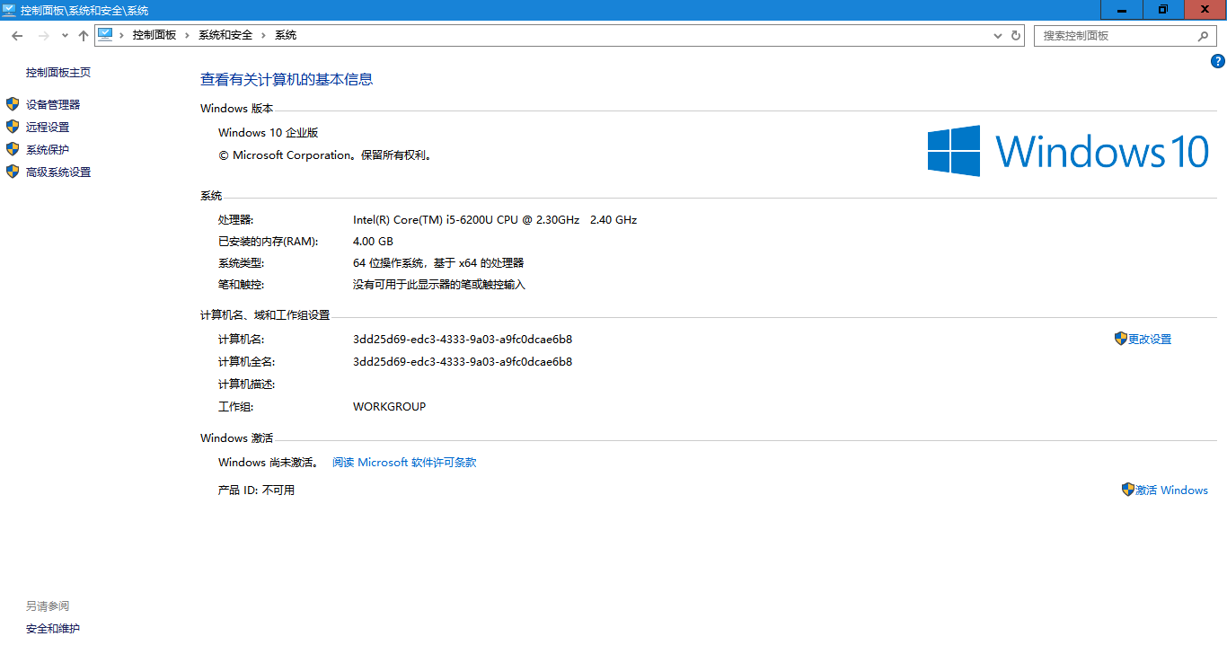Click 更改设置 link
The image size is (1227, 654).
tap(1150, 340)
